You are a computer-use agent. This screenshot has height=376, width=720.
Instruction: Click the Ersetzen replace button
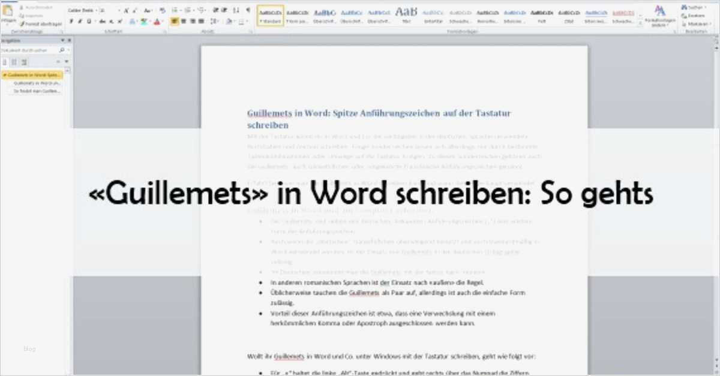click(694, 14)
